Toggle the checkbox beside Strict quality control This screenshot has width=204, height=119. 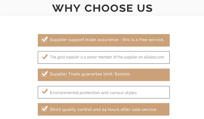point(44,109)
